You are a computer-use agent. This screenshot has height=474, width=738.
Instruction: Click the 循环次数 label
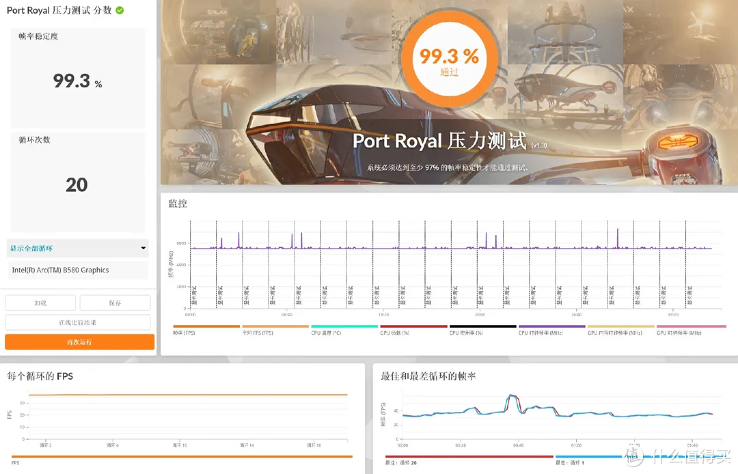click(34, 139)
